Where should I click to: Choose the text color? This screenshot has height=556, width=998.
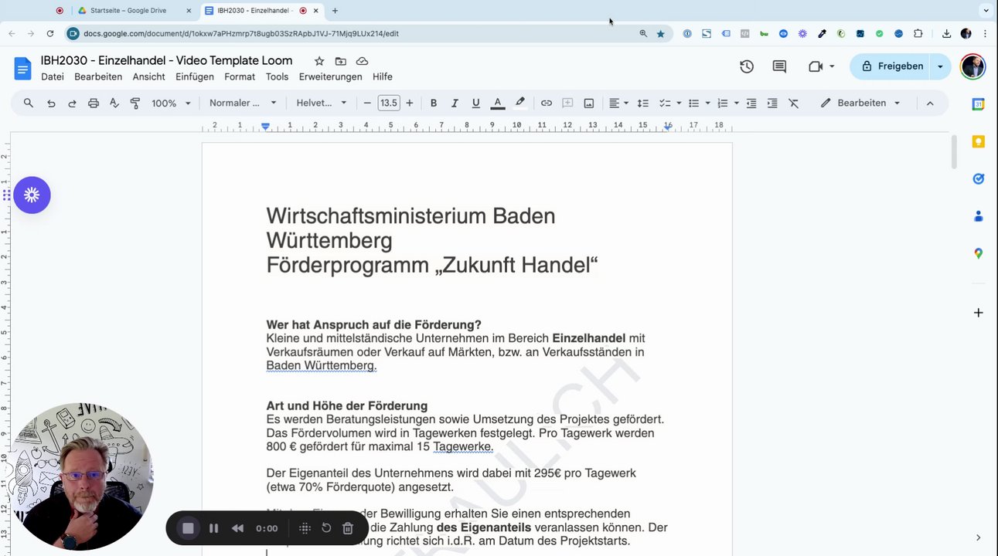(498, 103)
